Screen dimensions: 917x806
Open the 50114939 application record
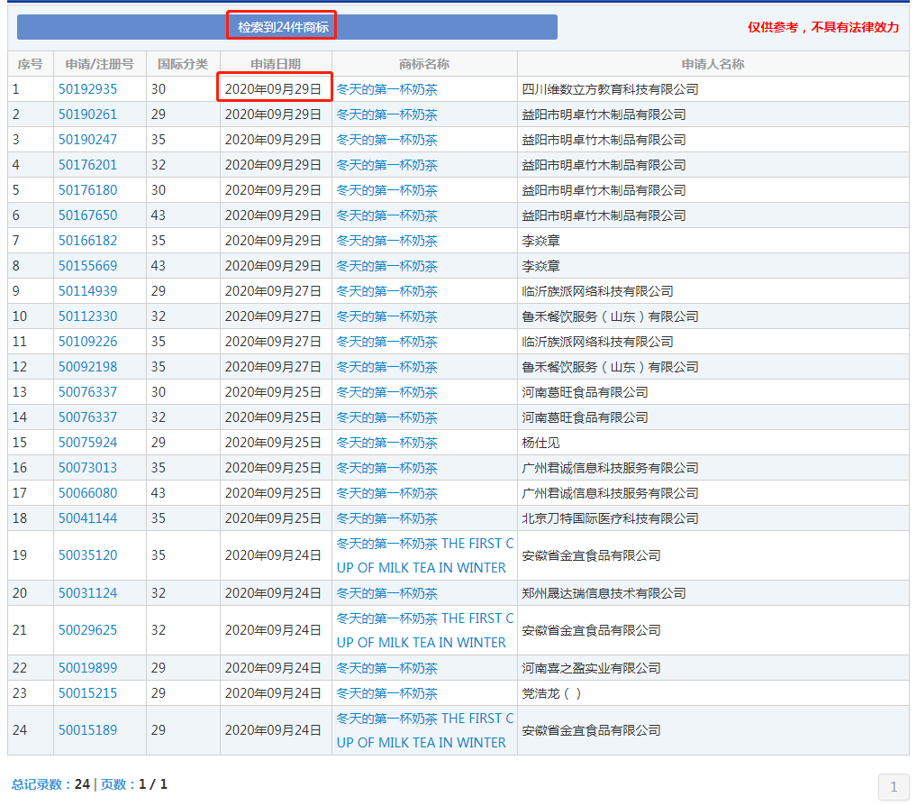coord(87,291)
